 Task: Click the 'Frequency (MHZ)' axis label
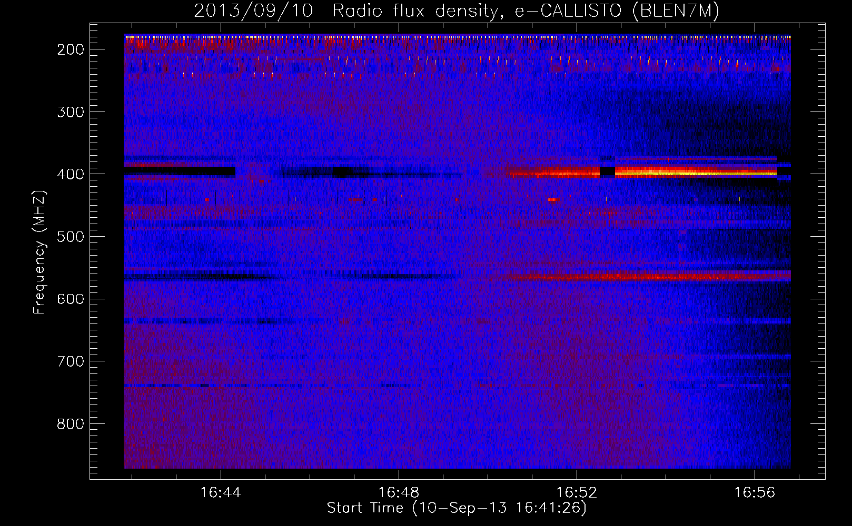click(x=39, y=252)
